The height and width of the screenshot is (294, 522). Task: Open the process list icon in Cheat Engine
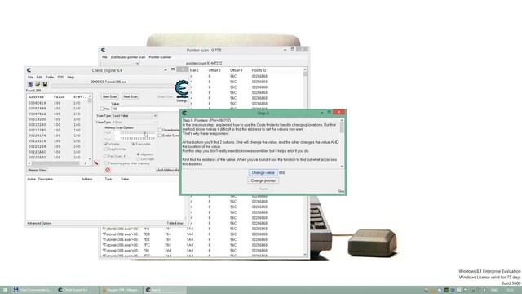[x=30, y=84]
